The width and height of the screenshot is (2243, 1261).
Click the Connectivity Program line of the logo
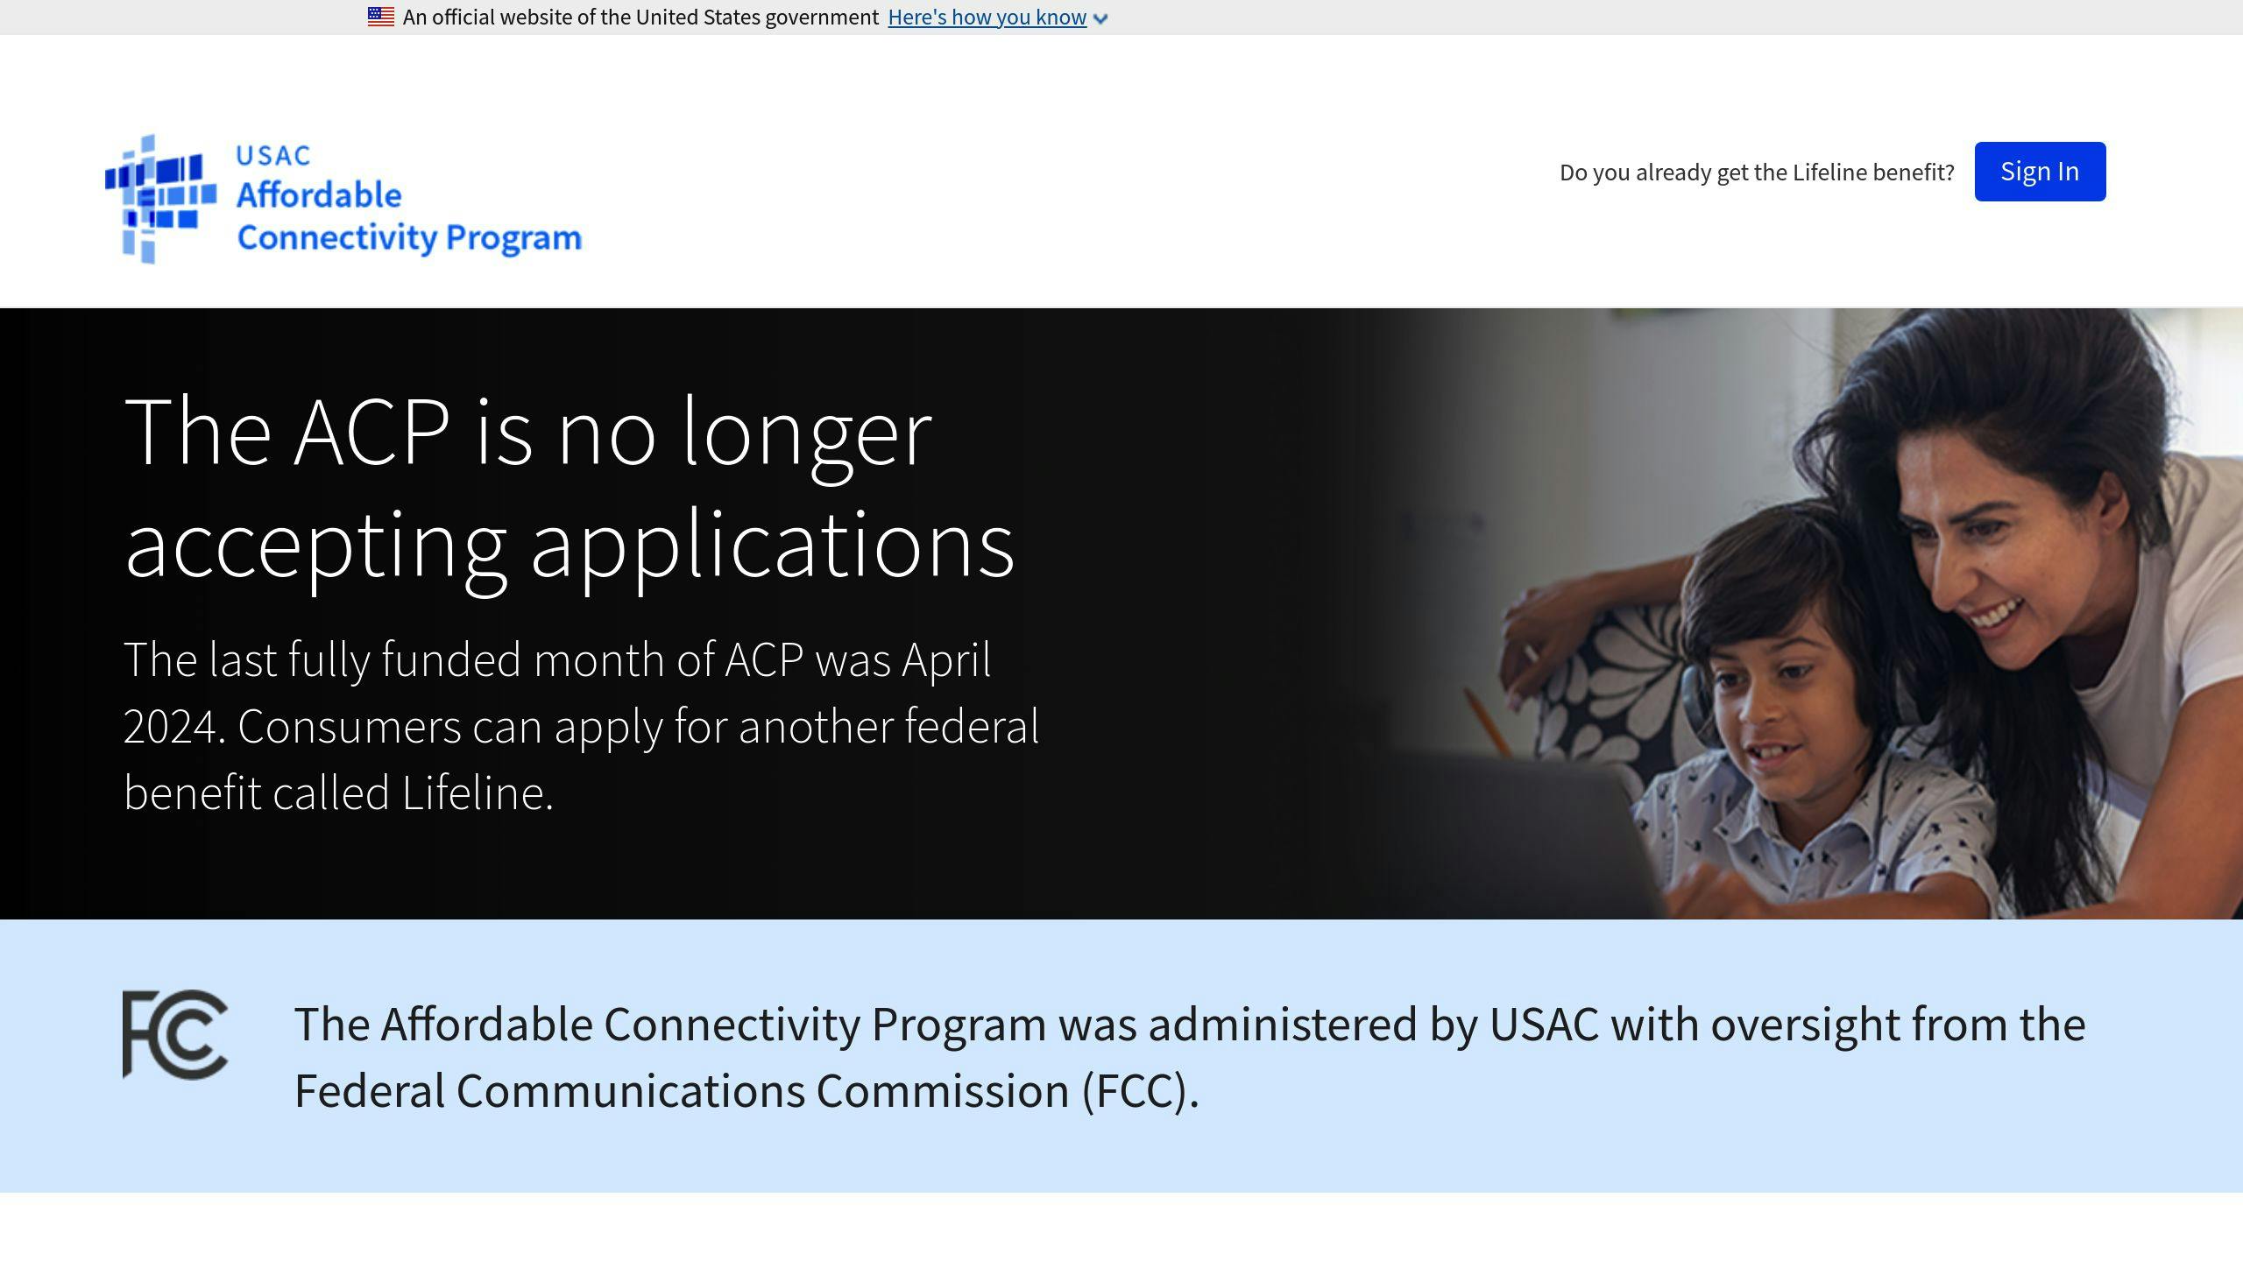(x=409, y=237)
